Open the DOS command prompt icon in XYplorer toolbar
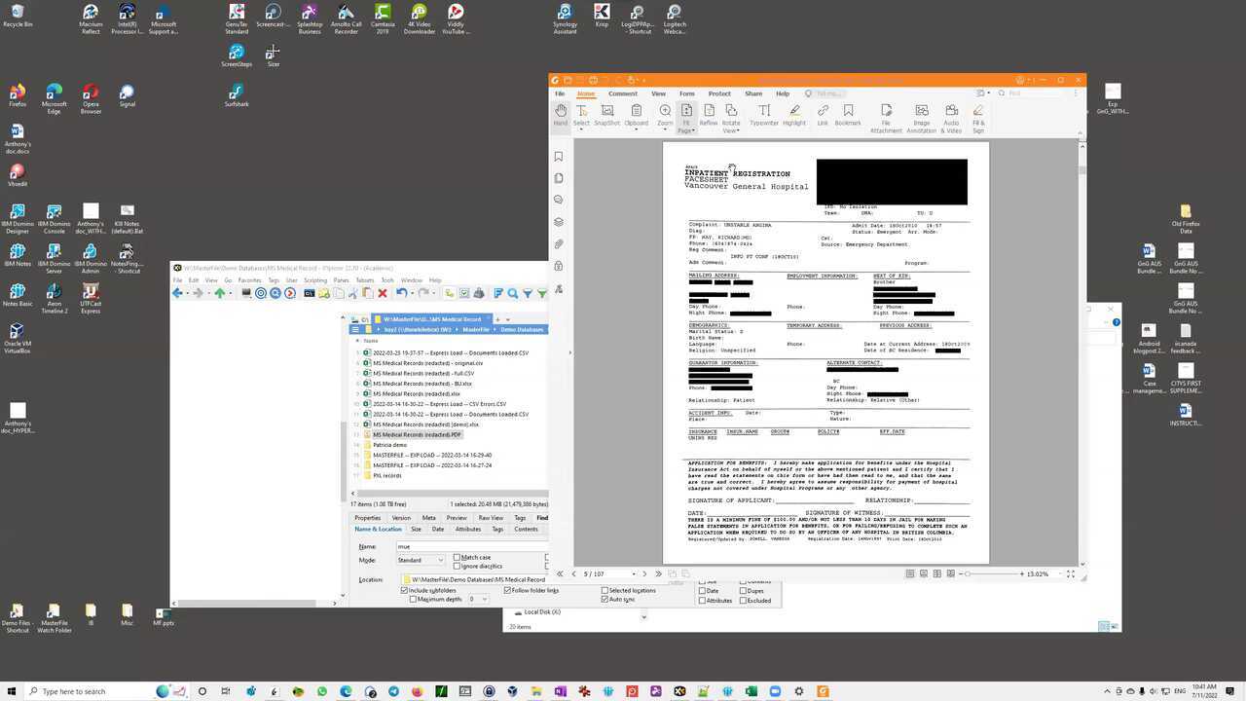This screenshot has width=1246, height=701. (x=310, y=293)
